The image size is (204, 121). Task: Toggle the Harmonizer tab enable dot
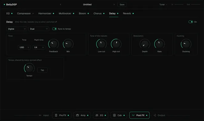coord(54,13)
